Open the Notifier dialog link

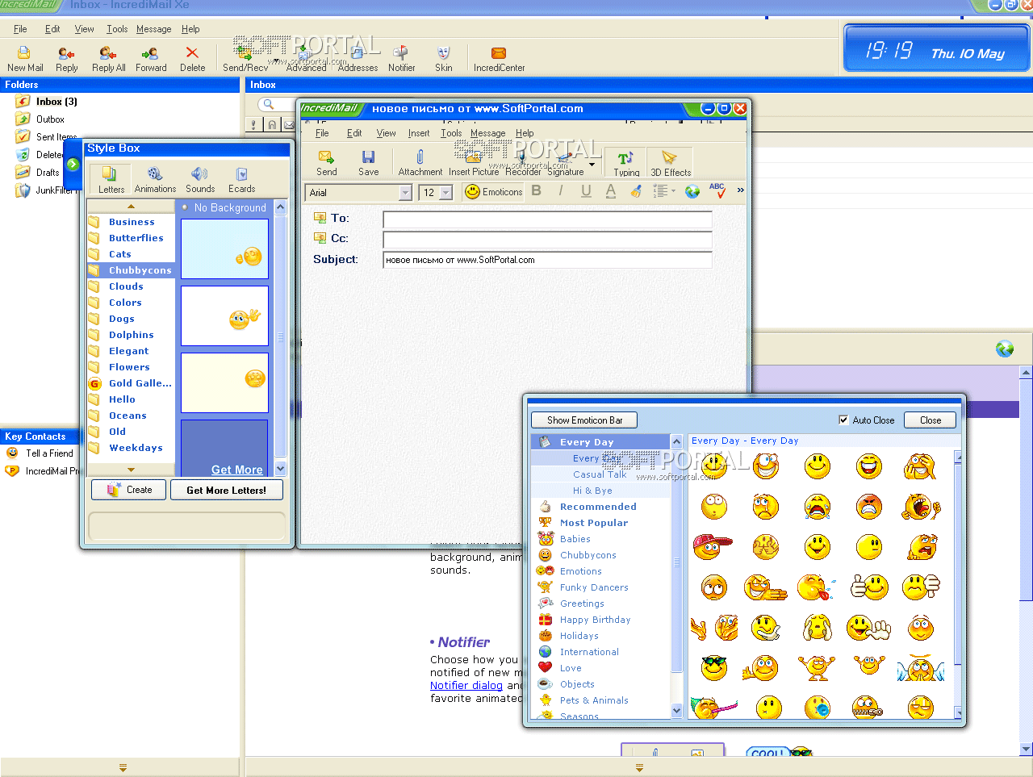pyautogui.click(x=466, y=685)
